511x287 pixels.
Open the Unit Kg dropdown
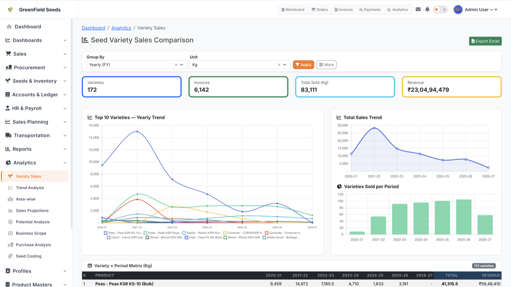pyautogui.click(x=240, y=65)
